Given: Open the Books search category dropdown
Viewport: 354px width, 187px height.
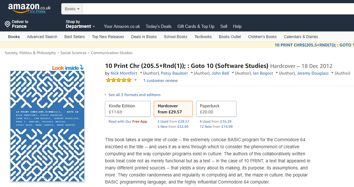Looking at the screenshot, I should [x=72, y=9].
